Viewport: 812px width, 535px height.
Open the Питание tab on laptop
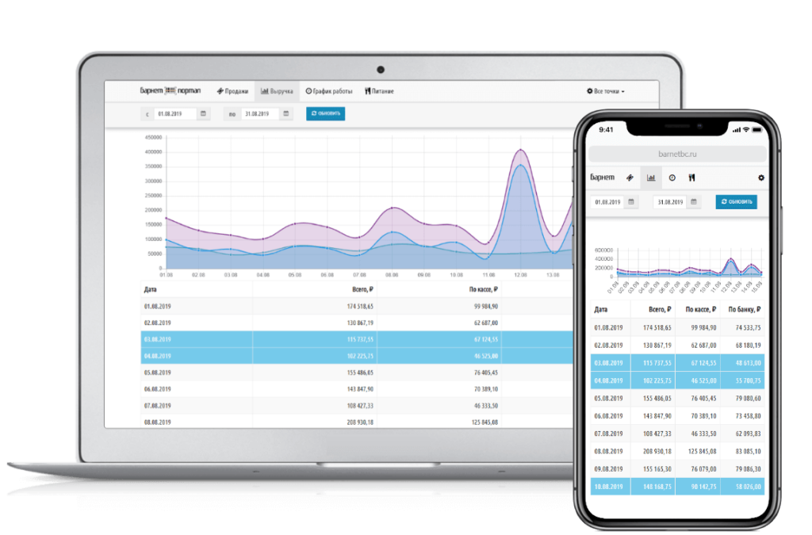click(x=379, y=91)
